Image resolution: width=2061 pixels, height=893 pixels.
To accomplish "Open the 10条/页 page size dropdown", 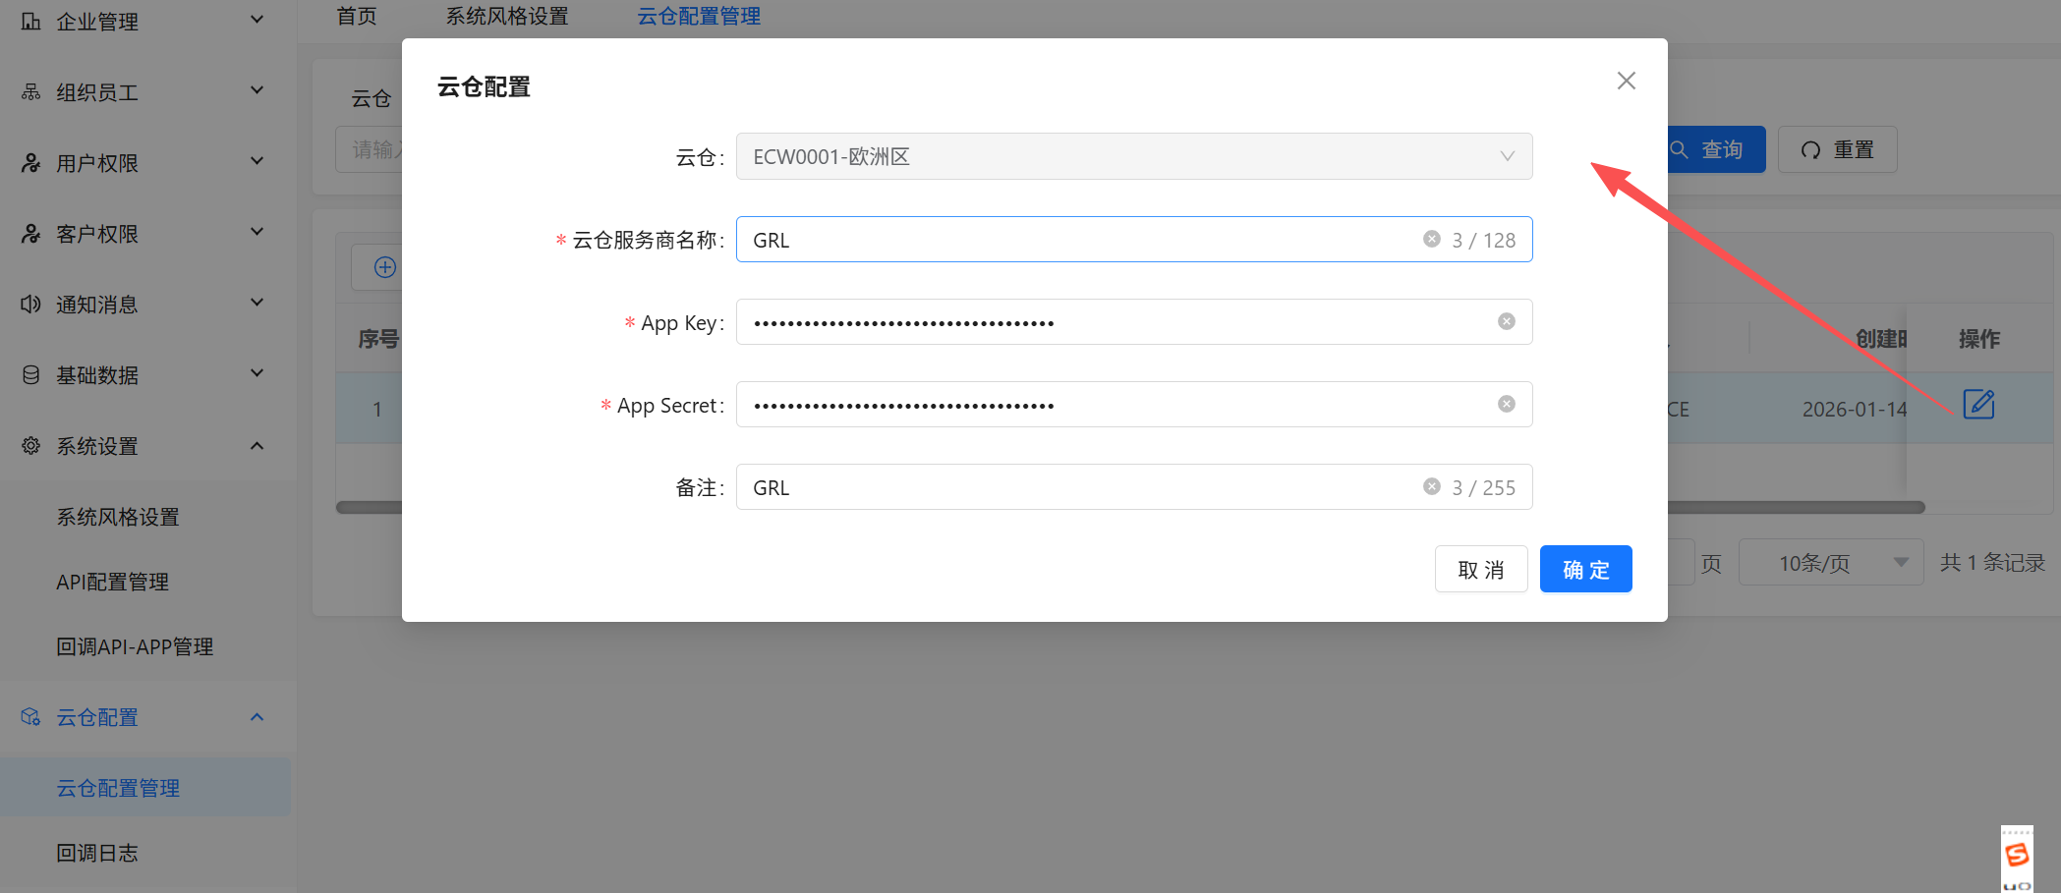I will [1830, 563].
